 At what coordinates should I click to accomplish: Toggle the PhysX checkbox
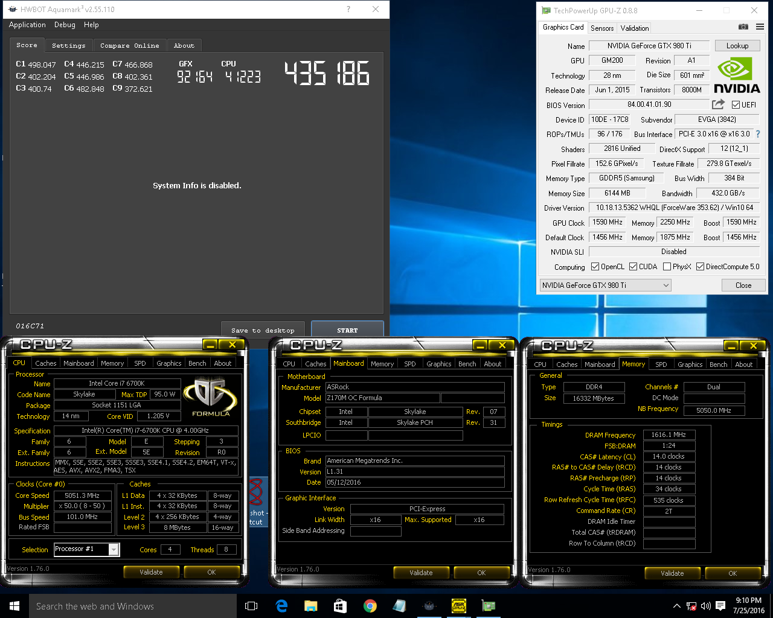[667, 267]
